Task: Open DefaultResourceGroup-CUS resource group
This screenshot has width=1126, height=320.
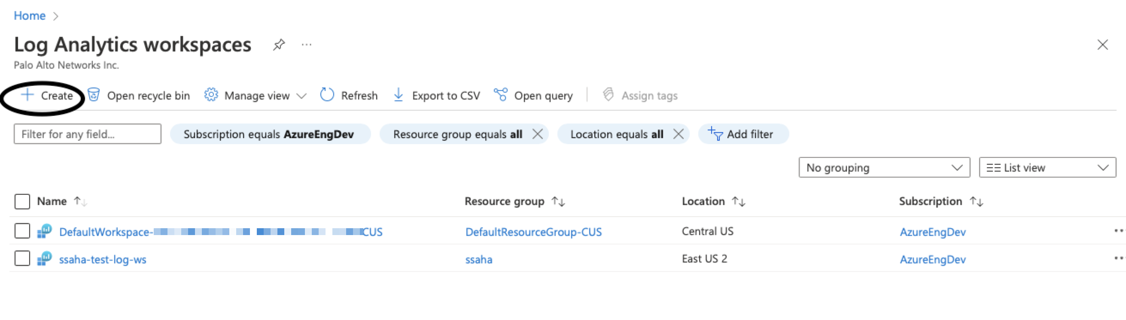Action: pos(533,232)
